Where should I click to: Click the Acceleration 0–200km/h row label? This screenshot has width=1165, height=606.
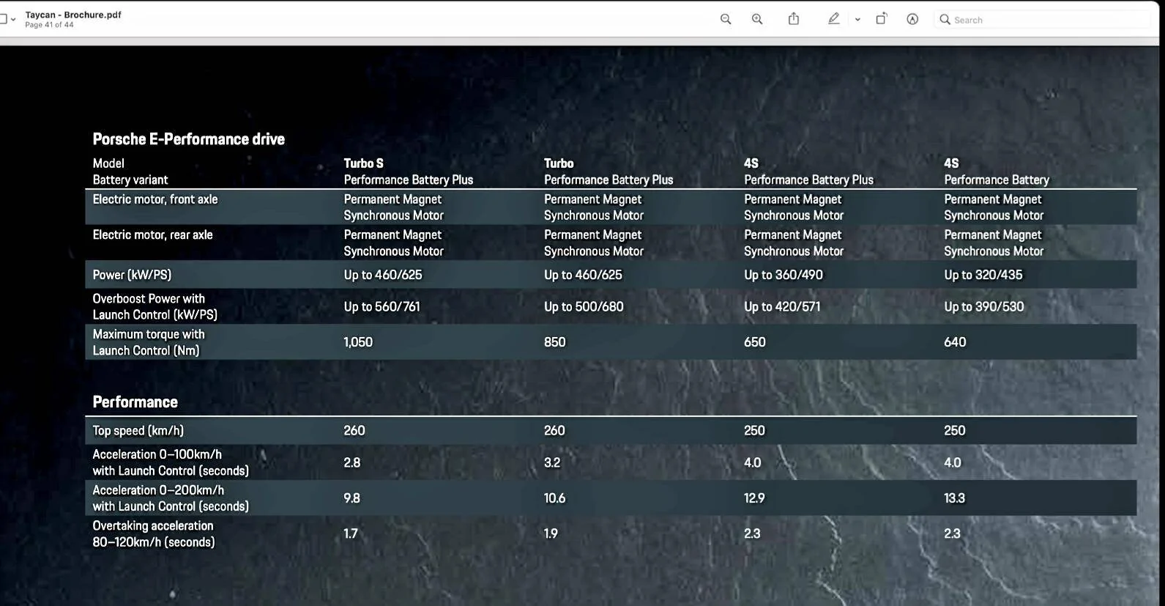coord(171,498)
